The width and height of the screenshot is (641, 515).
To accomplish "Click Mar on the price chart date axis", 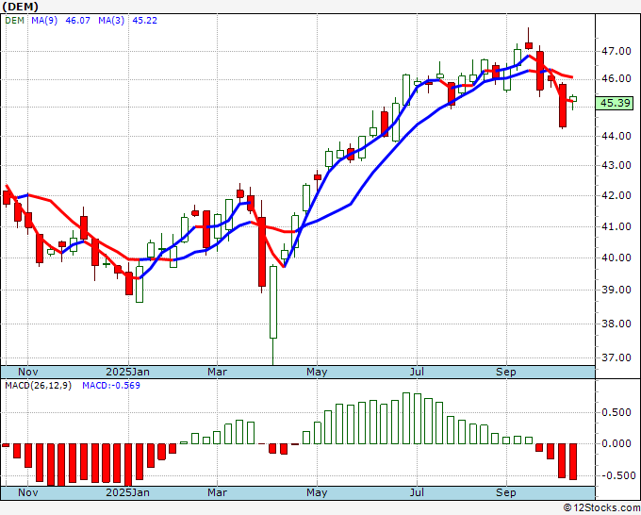I will click(x=217, y=372).
